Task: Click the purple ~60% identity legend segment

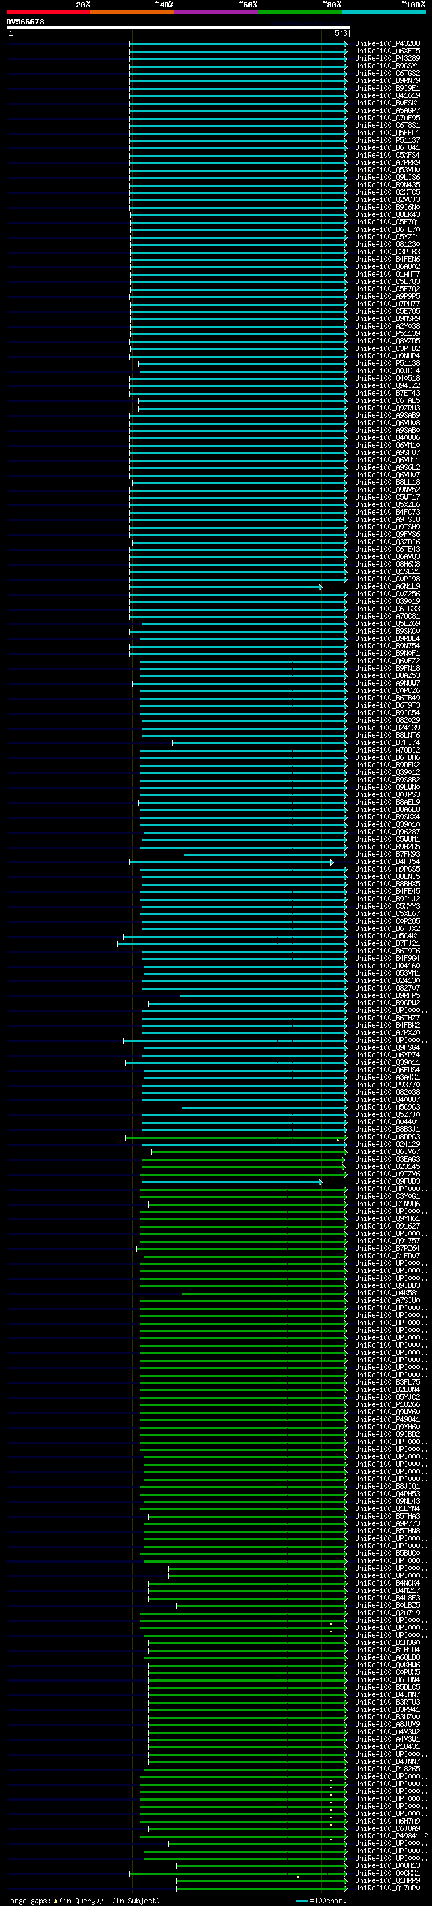Action: pos(217,12)
